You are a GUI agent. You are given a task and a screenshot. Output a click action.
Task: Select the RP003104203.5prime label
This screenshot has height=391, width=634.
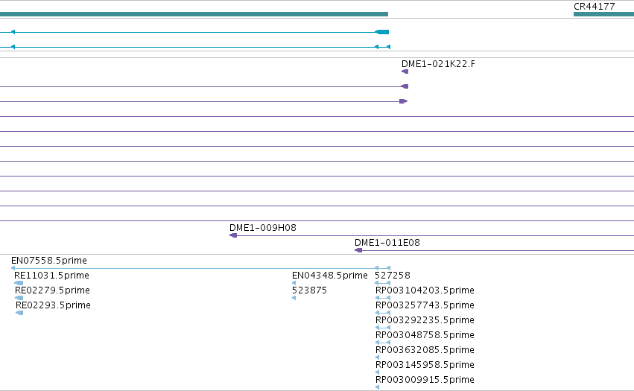(425, 290)
